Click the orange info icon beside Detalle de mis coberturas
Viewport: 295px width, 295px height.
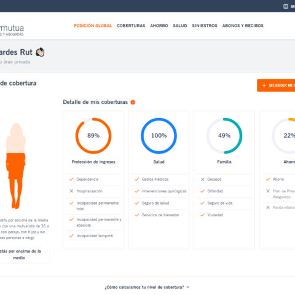(x=133, y=102)
